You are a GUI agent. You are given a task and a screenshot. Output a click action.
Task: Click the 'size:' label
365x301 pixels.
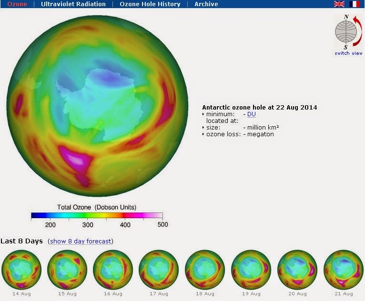(x=213, y=128)
